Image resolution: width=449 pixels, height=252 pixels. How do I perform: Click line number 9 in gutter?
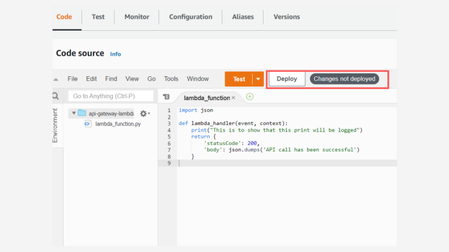[x=169, y=164]
